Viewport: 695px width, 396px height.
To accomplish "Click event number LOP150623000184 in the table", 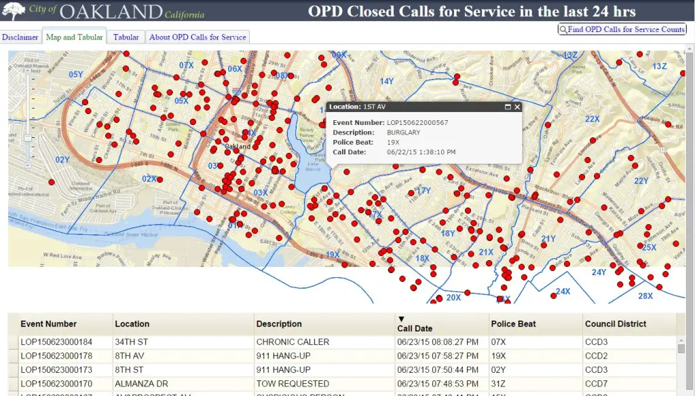I will (x=56, y=342).
